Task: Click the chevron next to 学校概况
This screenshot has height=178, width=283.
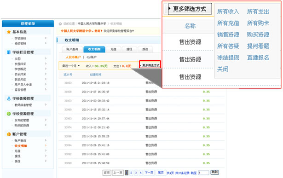Action: (46, 69)
